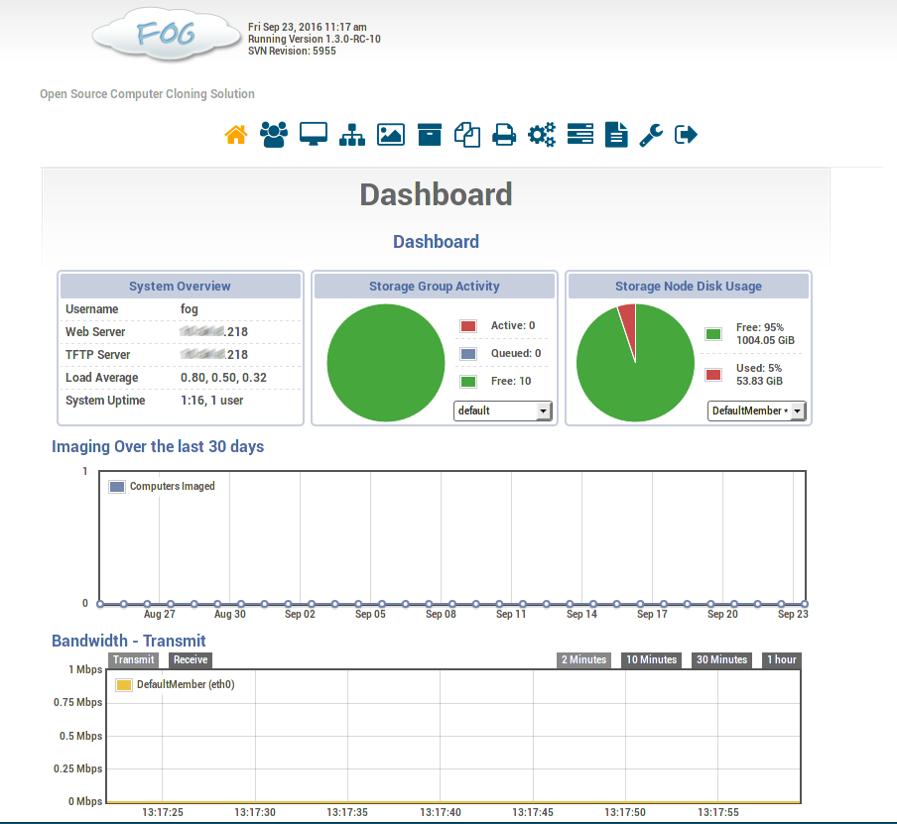Open Group Management network icon
Viewport: 897px width, 824px height.
pos(352,135)
